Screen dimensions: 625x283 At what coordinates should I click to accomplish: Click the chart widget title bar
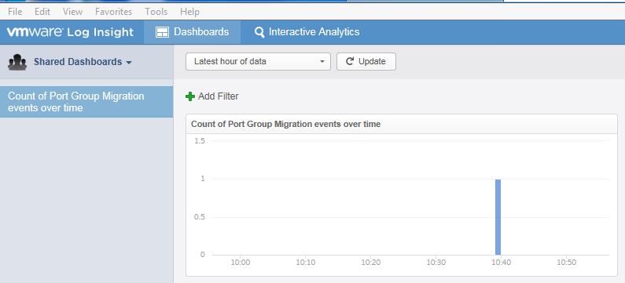(x=402, y=124)
